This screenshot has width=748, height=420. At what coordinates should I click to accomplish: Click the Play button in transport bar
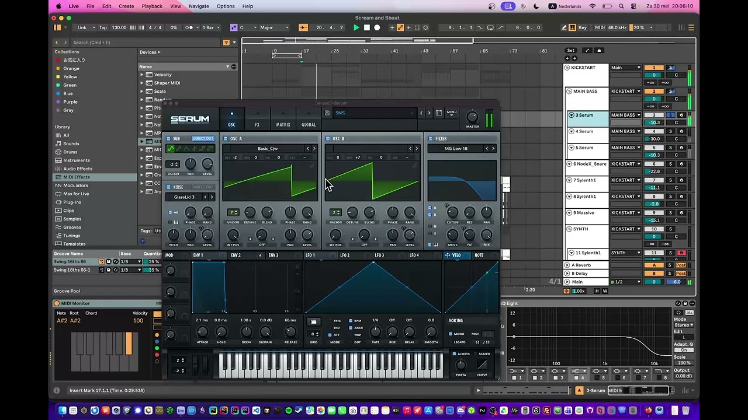pyautogui.click(x=356, y=27)
